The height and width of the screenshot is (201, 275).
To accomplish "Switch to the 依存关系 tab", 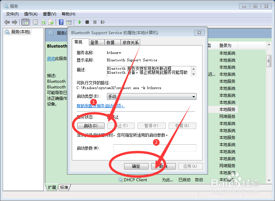I will point(130,43).
